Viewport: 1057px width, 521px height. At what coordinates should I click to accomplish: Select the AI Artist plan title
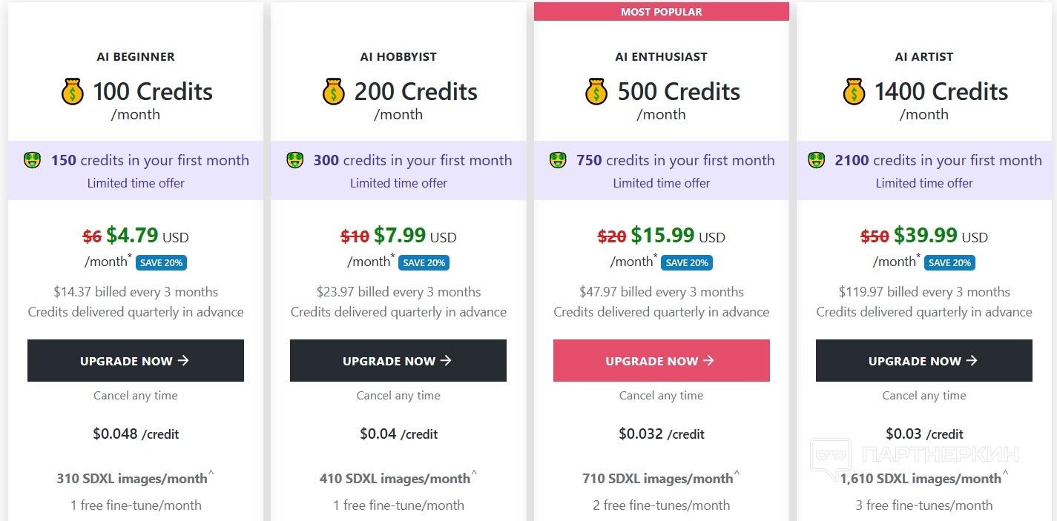click(x=924, y=56)
